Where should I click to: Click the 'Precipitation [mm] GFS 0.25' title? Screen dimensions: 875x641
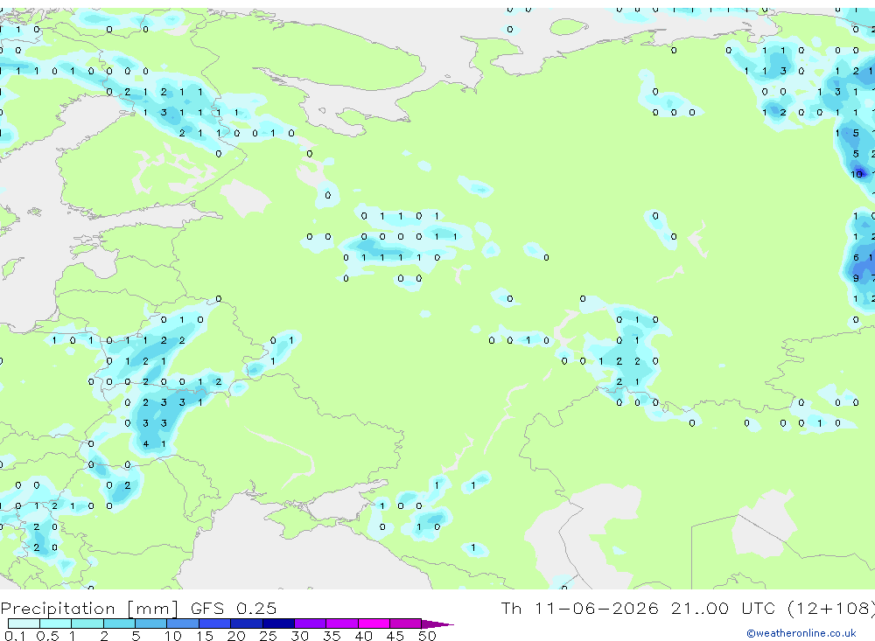pos(138,608)
